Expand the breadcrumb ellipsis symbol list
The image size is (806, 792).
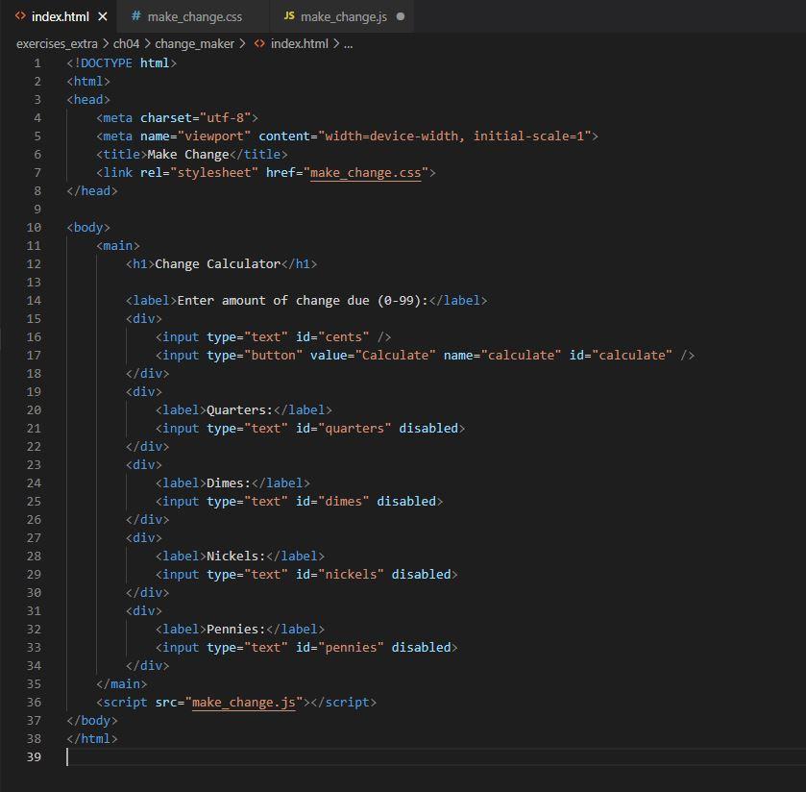(348, 43)
